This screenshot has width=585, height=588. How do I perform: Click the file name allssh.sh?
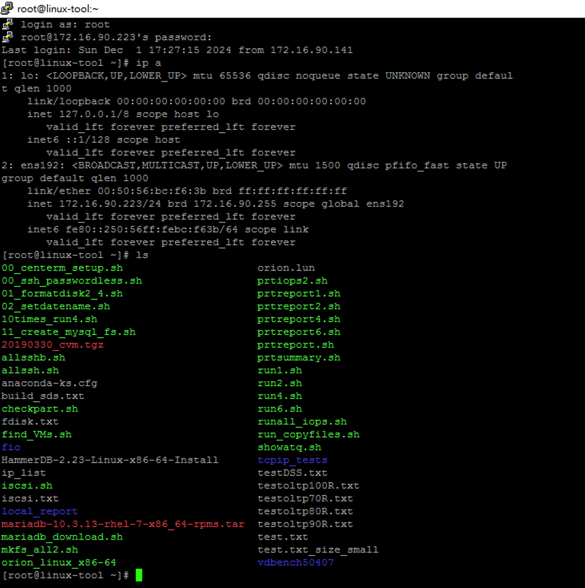30,371
